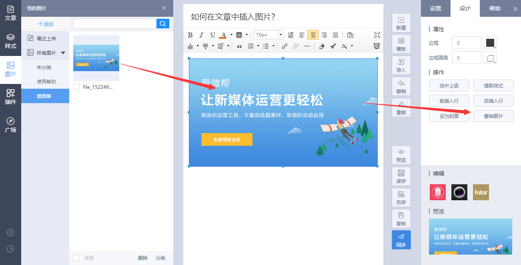This screenshot has width=521, height=265.
Task: Select the format painter brush icon
Action: (x=333, y=46)
